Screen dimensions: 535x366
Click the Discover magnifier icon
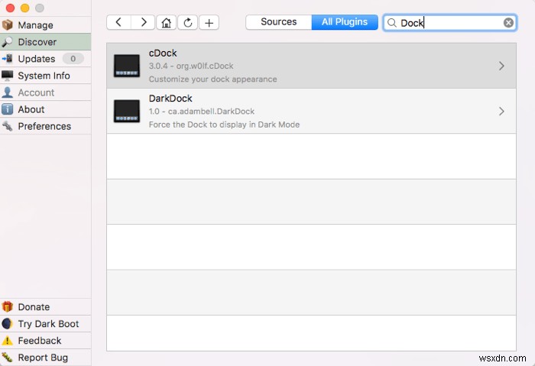[x=7, y=42]
